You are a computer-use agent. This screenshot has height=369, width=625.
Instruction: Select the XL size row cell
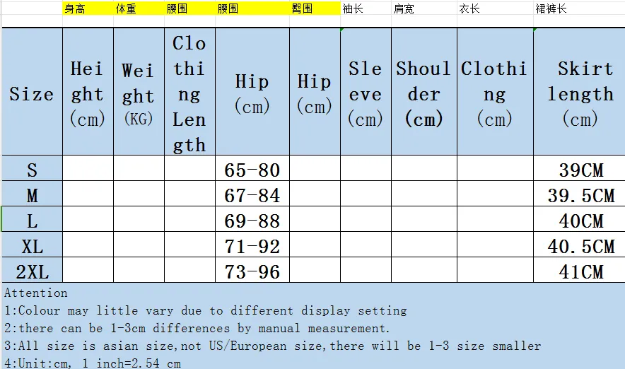pyautogui.click(x=32, y=246)
